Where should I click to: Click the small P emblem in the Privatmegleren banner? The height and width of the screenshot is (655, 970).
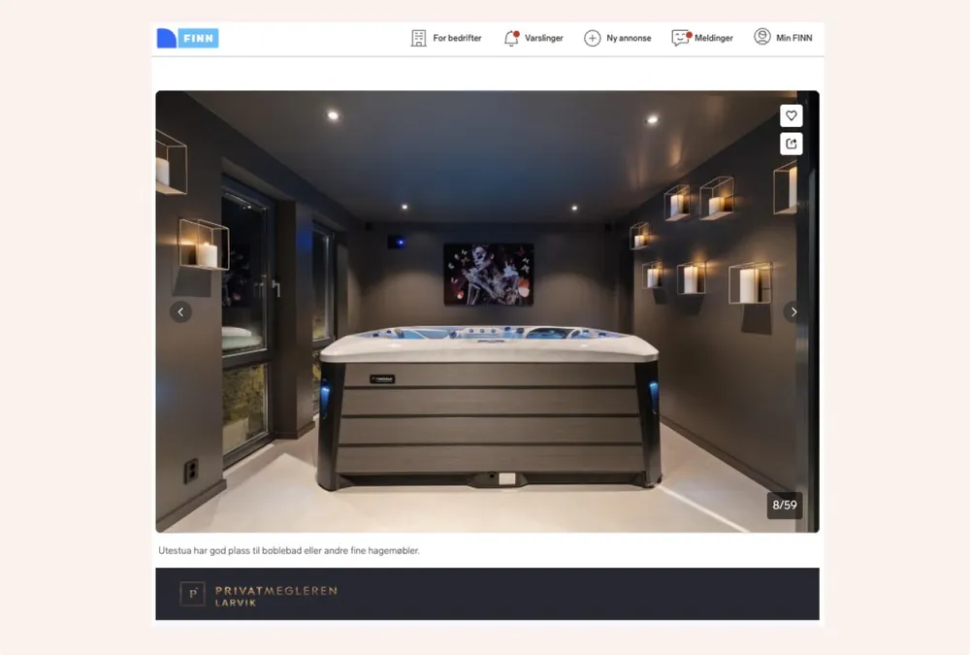tap(192, 594)
